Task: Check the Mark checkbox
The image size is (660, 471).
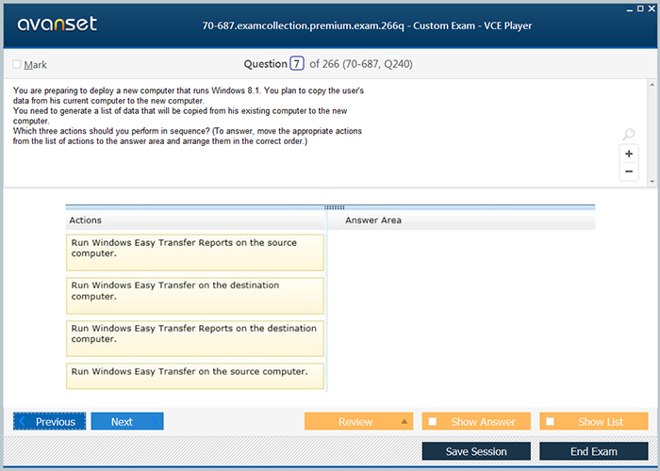Action: [x=17, y=64]
